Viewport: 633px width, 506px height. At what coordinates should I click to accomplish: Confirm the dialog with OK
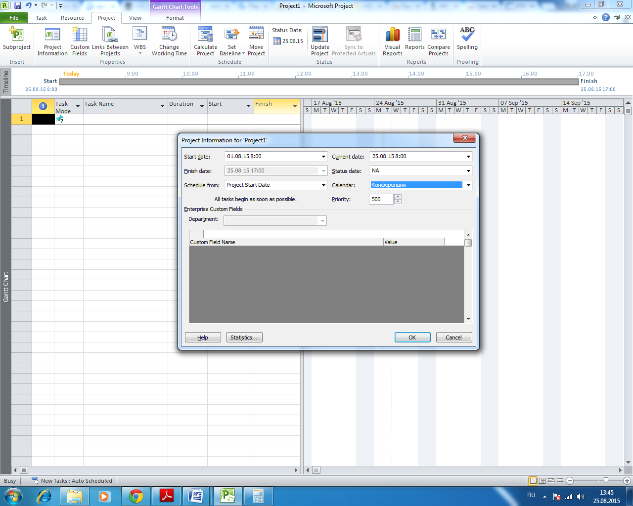pos(412,337)
